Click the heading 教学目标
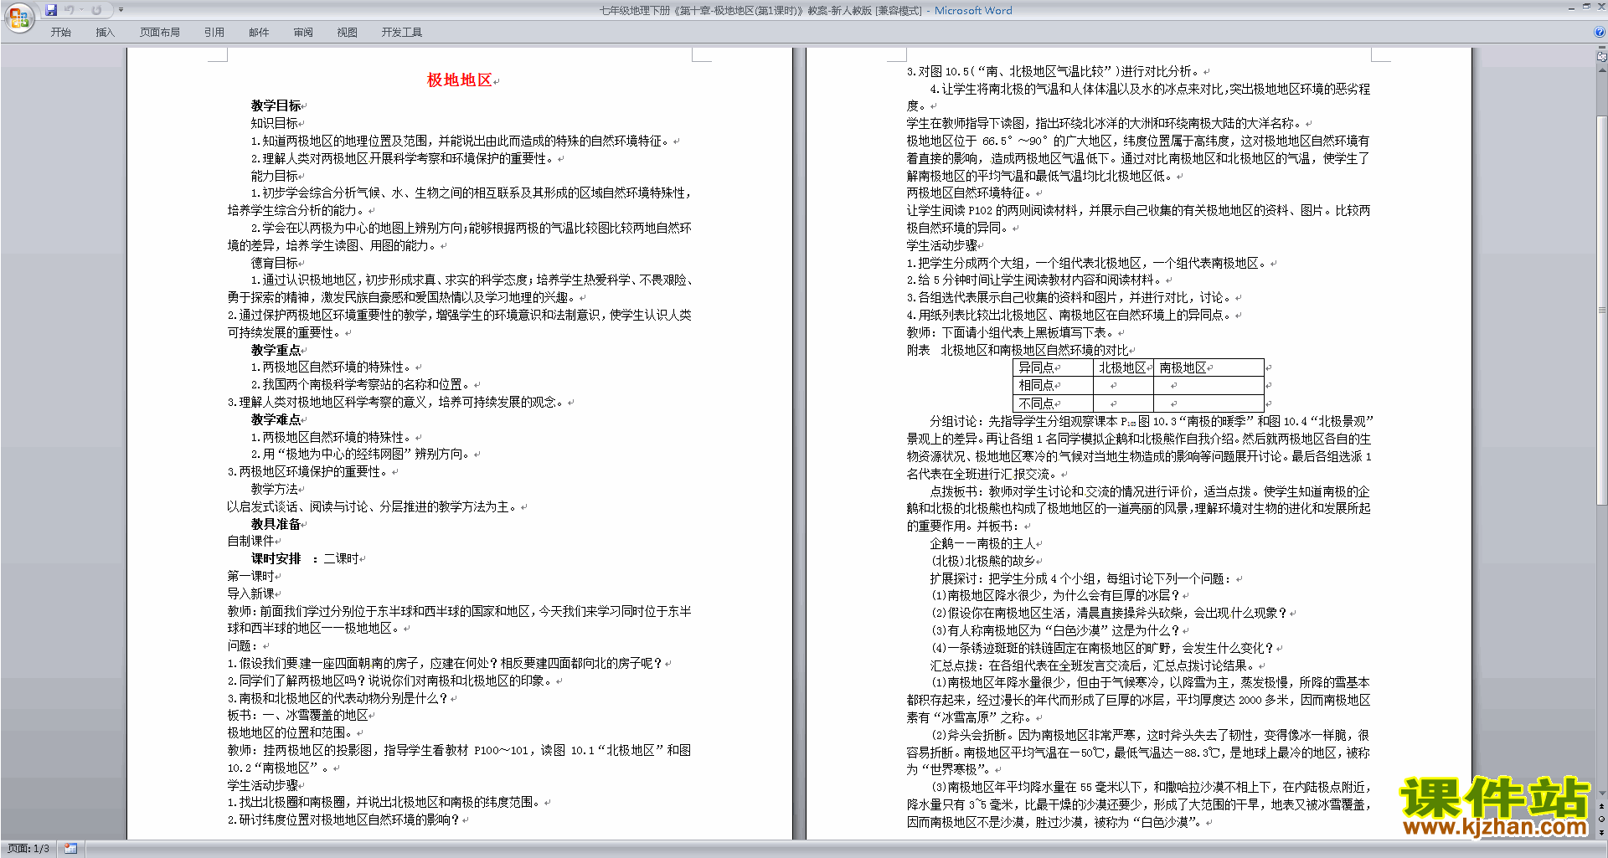1608x858 pixels. coord(276,106)
